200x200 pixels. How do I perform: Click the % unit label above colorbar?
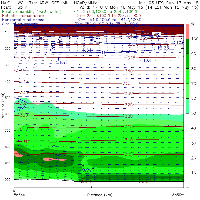(193, 24)
